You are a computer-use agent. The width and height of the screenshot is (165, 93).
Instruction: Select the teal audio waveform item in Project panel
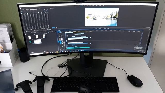pyautogui.click(x=30, y=42)
